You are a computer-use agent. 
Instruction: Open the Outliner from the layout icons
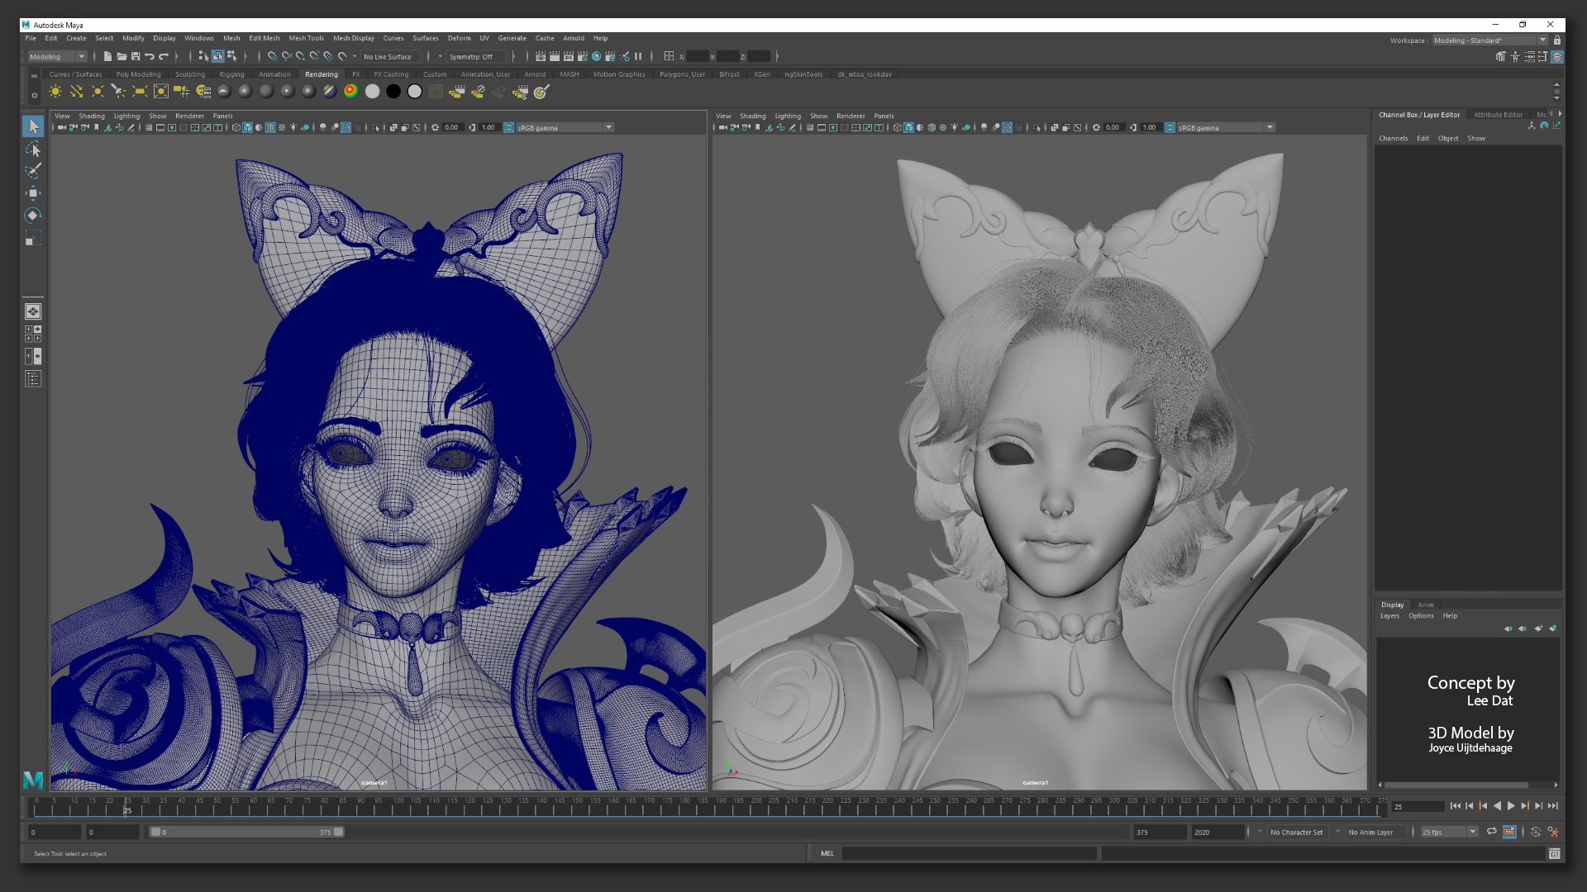pyautogui.click(x=33, y=379)
